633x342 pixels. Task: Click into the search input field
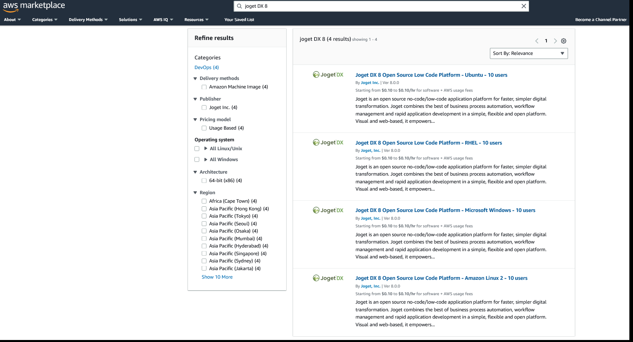(380, 6)
